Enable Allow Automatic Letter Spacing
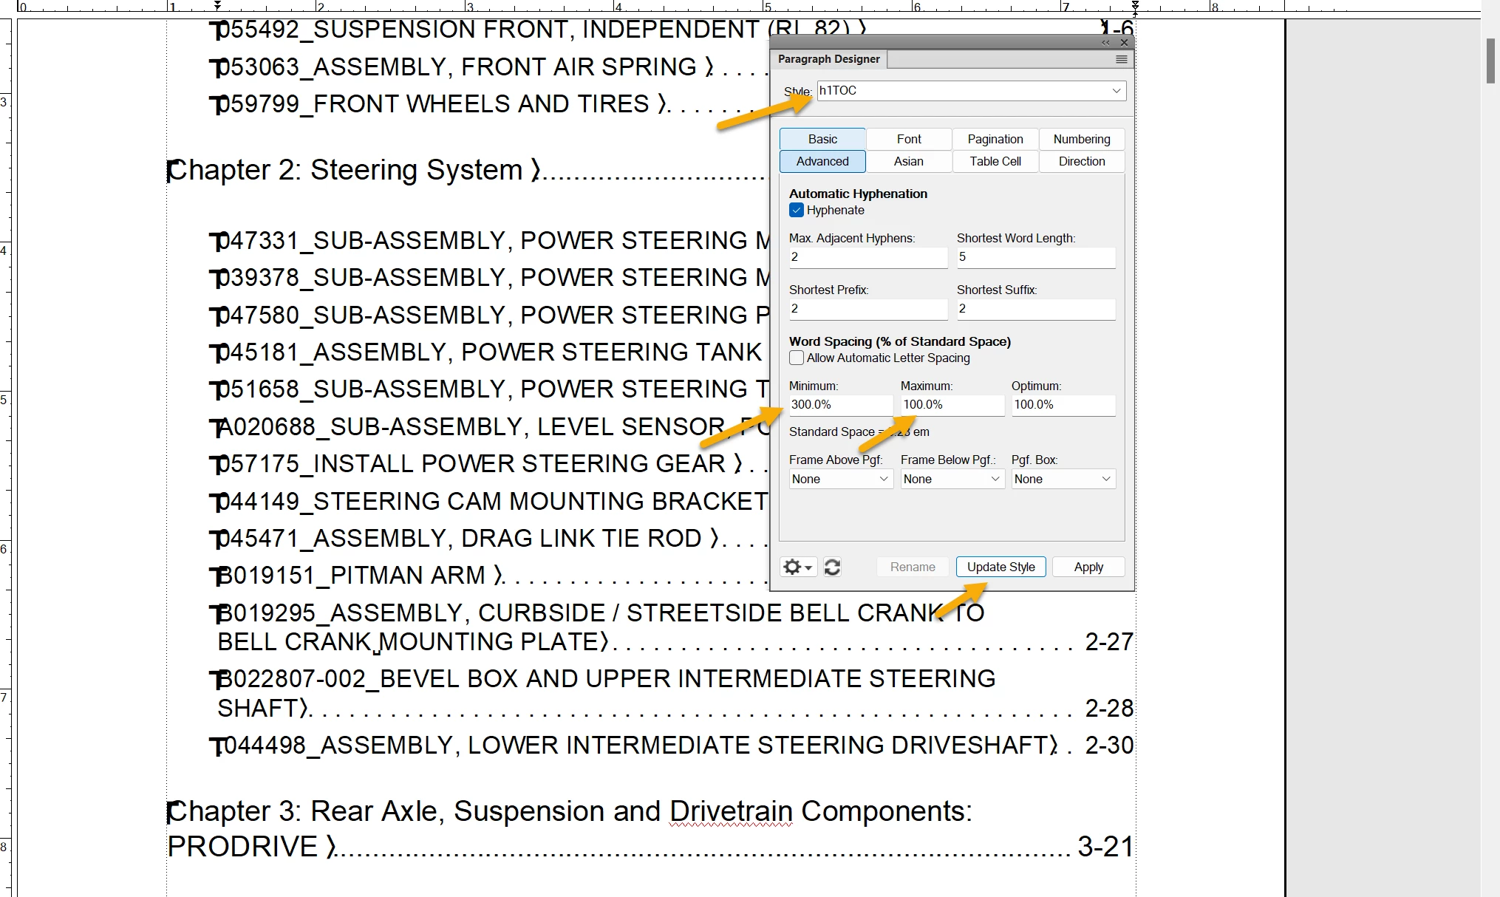Viewport: 1500px width, 897px height. pos(797,358)
